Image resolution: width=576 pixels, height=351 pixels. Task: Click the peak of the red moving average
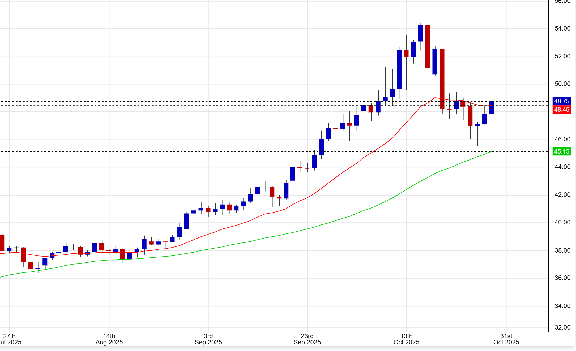pyautogui.click(x=435, y=98)
